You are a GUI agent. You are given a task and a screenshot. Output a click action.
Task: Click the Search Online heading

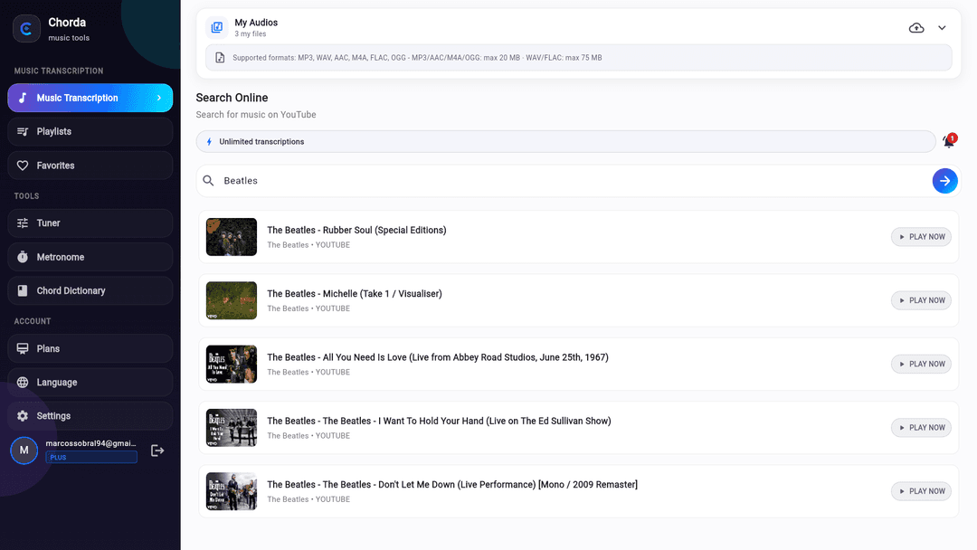point(232,98)
